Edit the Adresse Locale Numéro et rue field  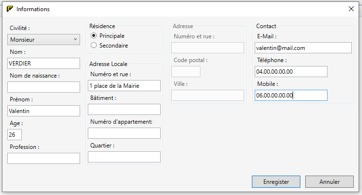click(x=124, y=86)
